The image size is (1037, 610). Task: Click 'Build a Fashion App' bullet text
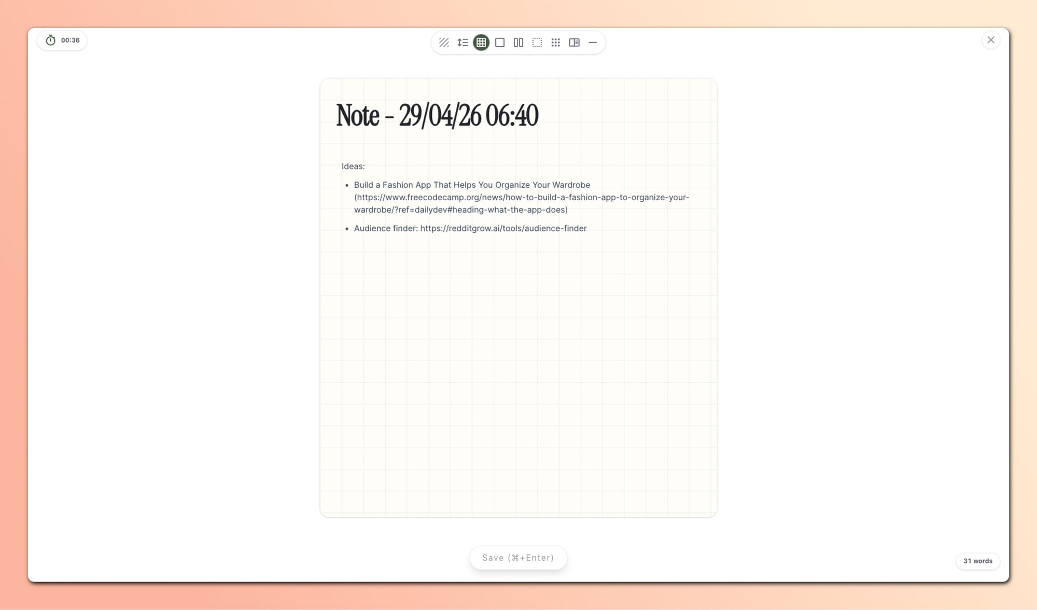[472, 185]
